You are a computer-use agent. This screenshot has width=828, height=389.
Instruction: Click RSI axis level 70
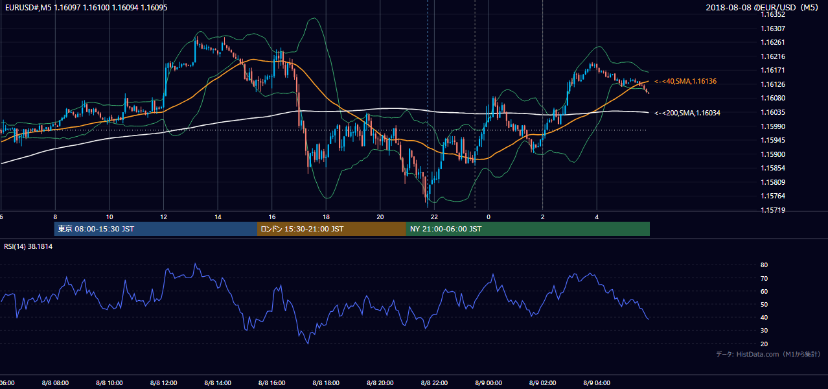pyautogui.click(x=765, y=278)
